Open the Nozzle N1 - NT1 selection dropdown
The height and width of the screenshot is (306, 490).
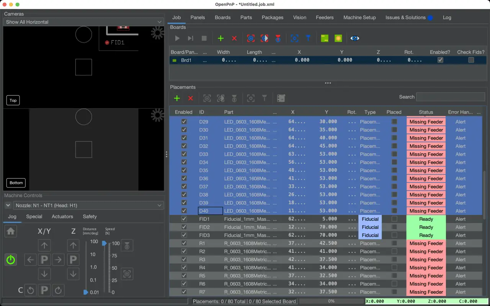click(x=89, y=205)
